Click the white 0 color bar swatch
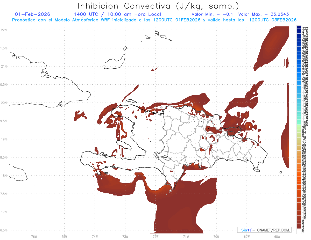The width and height of the screenshot is (311, 240). [299, 231]
